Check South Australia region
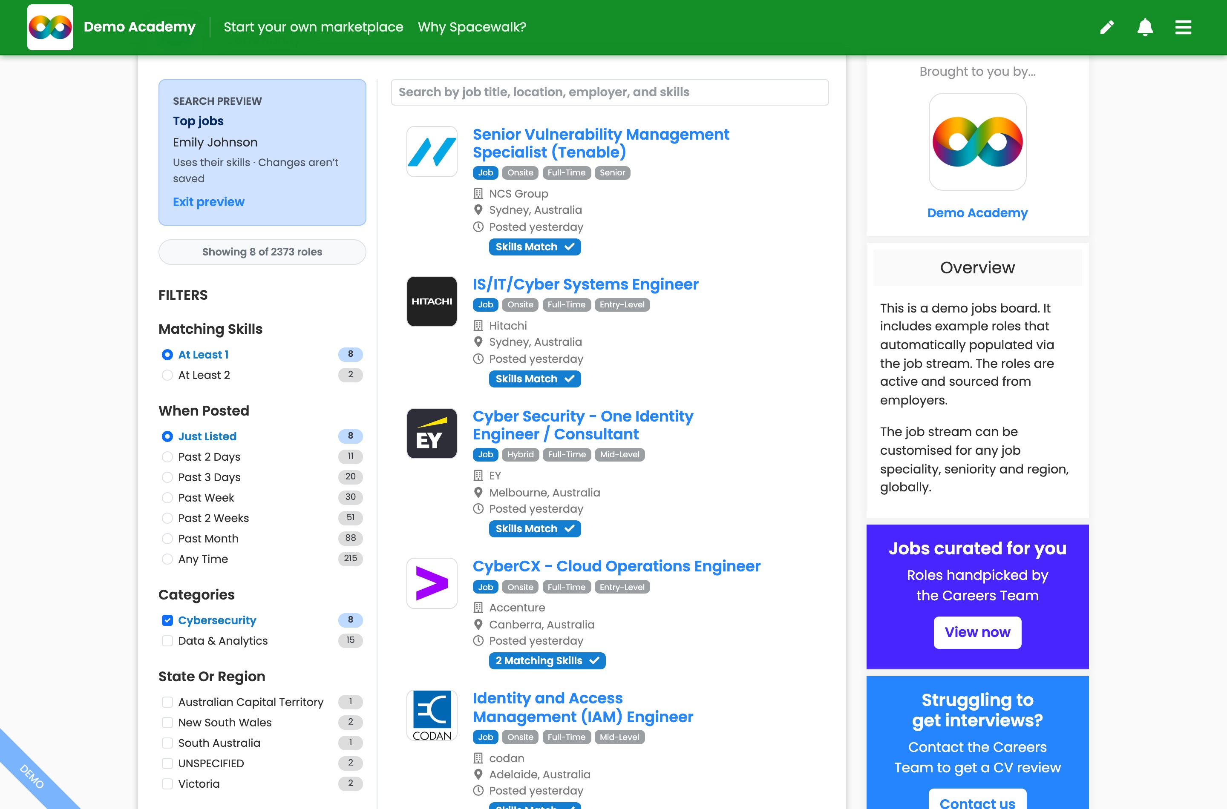Screen dimensions: 1227x809 click(x=167, y=743)
